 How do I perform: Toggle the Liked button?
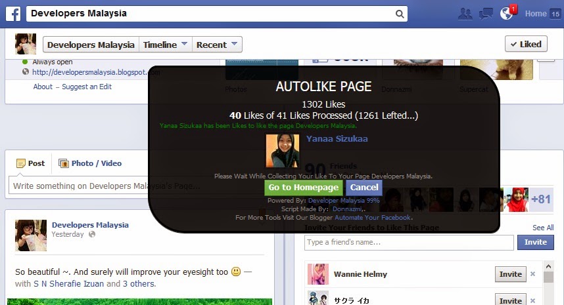[525, 44]
